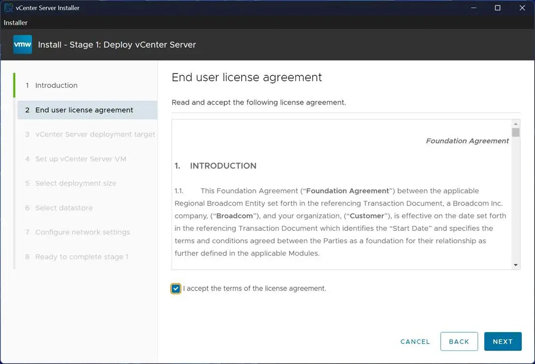Select step 4 Set up vCenter Server VM
Viewport: 535px width, 364px height.
[80, 158]
